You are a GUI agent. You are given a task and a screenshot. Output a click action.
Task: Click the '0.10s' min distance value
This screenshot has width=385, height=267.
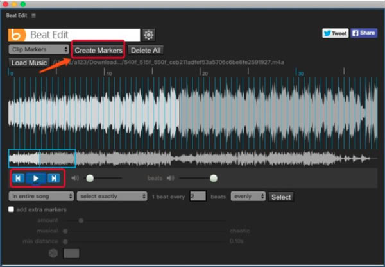pyautogui.click(x=236, y=241)
